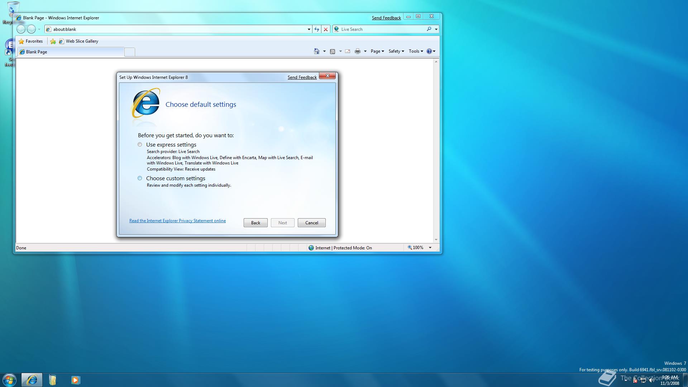Click the New Tab button
688x387 pixels.
coord(130,52)
